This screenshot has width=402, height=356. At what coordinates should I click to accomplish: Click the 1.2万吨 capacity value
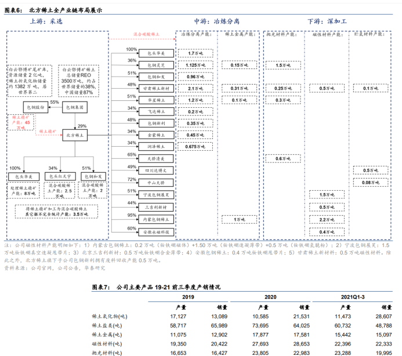click(195, 100)
